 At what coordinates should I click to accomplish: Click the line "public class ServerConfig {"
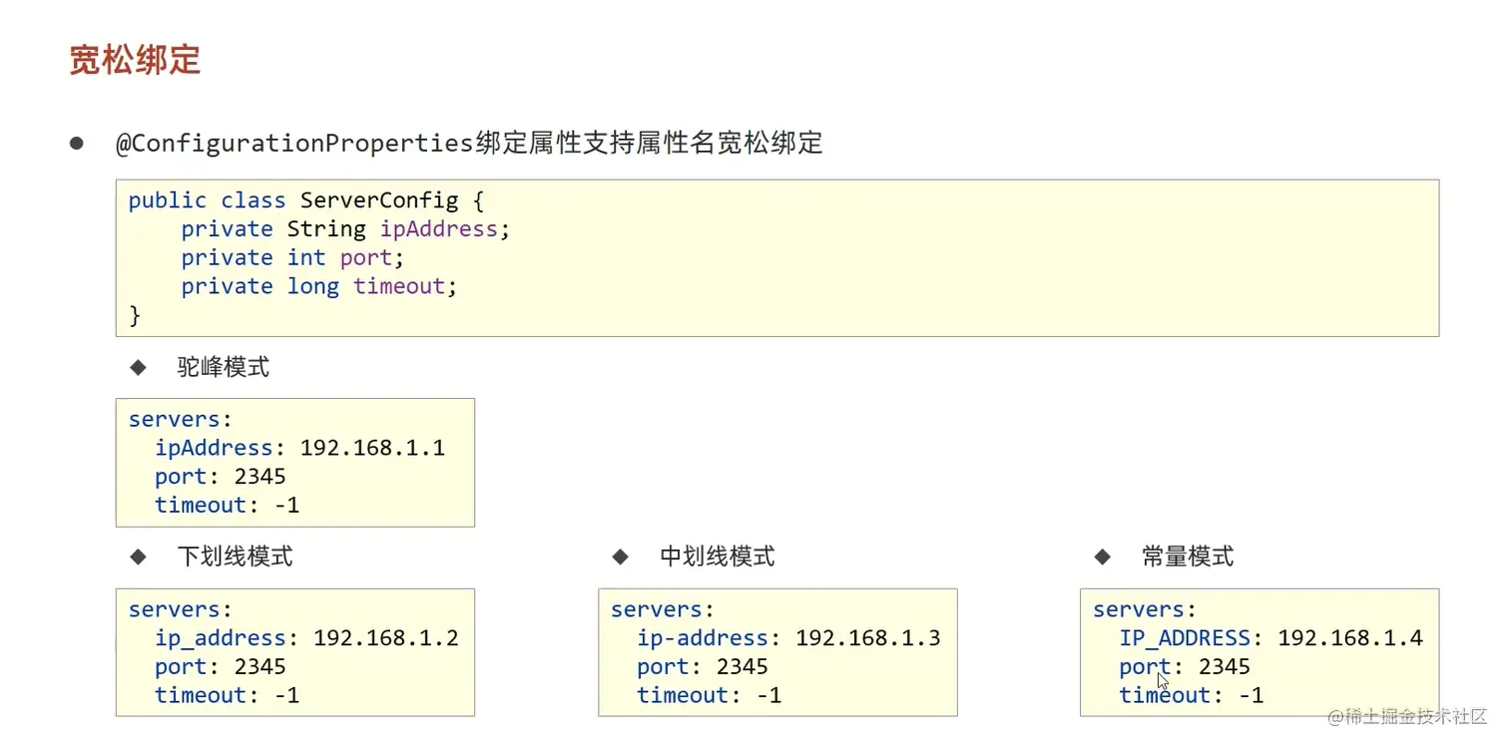pos(306,200)
